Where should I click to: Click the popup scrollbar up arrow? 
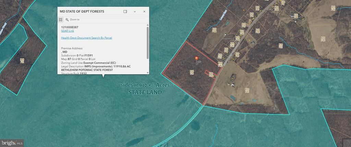148,25
